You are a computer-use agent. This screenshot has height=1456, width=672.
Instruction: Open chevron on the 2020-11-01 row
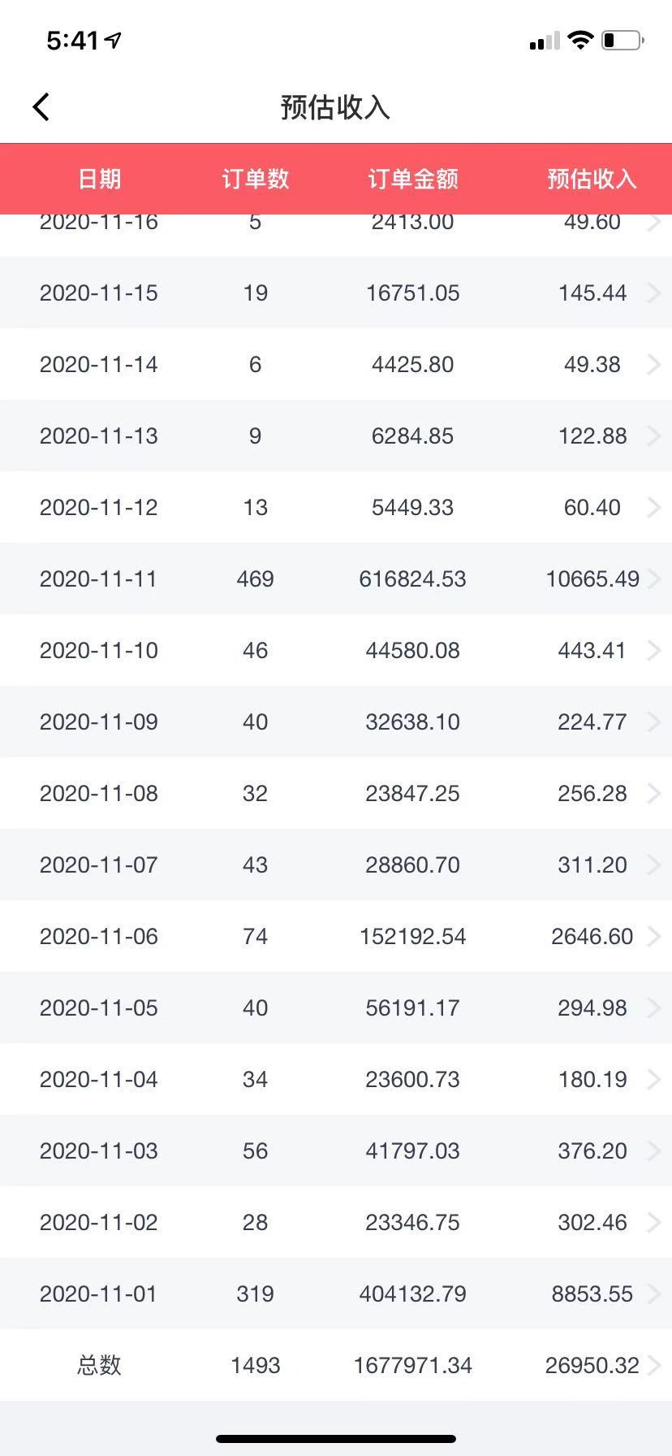click(x=653, y=1293)
